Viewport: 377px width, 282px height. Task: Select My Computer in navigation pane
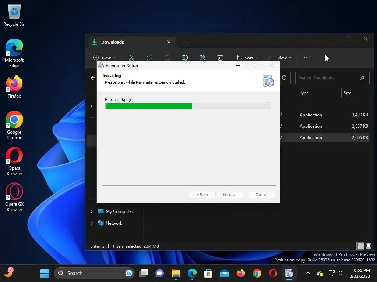click(115, 211)
